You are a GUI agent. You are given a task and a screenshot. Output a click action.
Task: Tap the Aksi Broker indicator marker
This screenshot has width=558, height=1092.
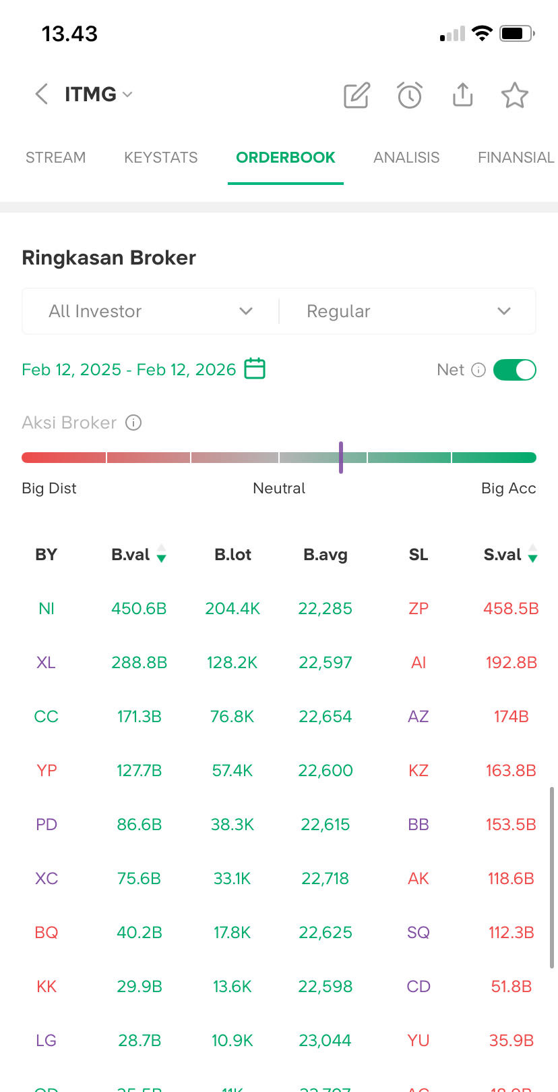[341, 458]
